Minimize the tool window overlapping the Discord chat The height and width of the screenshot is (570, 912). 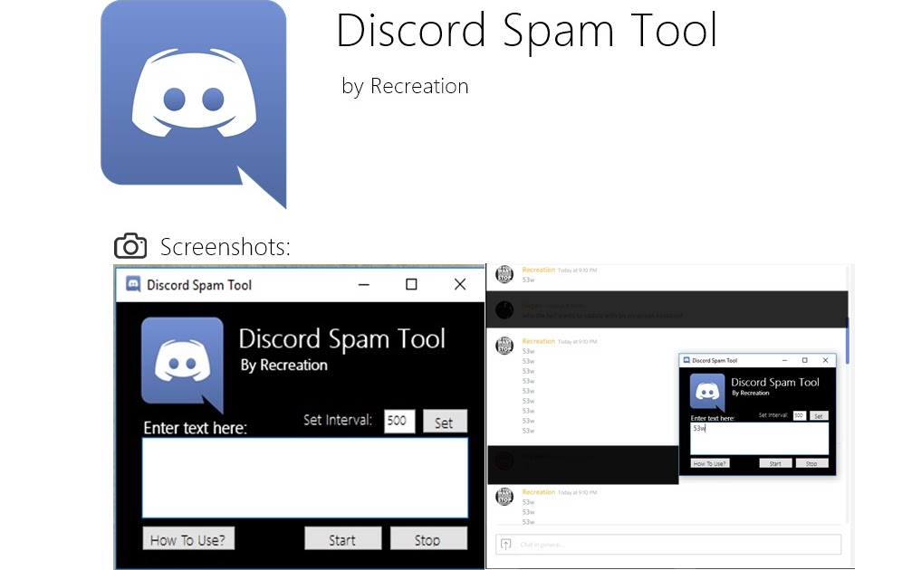(x=784, y=361)
